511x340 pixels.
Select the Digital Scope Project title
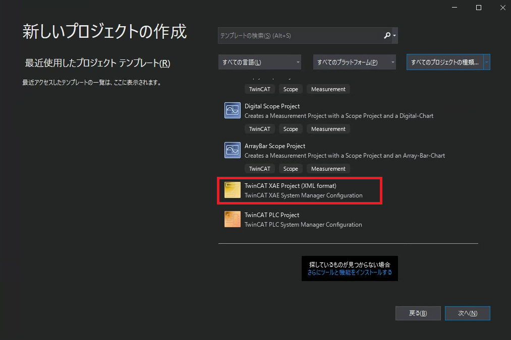point(272,106)
